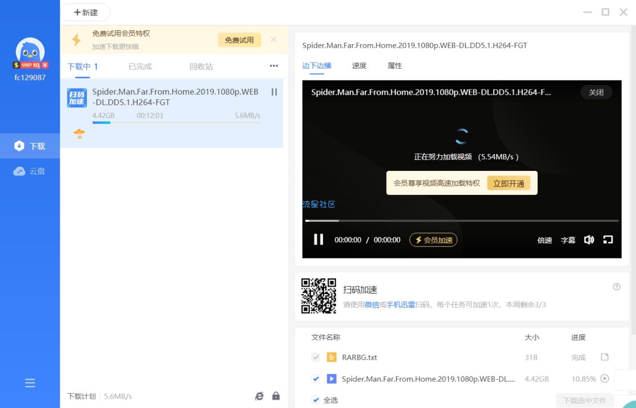
Task: Click the download progress bar of task
Action: (x=176, y=122)
